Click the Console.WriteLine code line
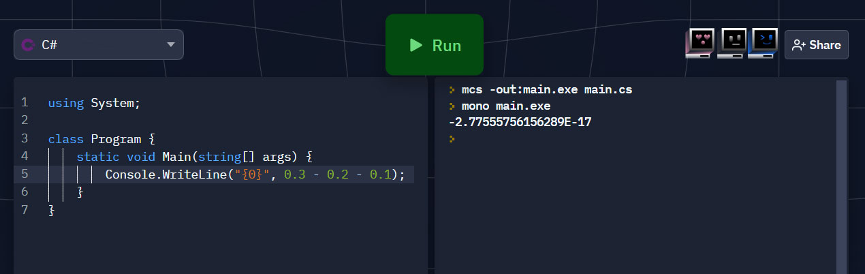Image resolution: width=865 pixels, height=274 pixels. tap(255, 174)
